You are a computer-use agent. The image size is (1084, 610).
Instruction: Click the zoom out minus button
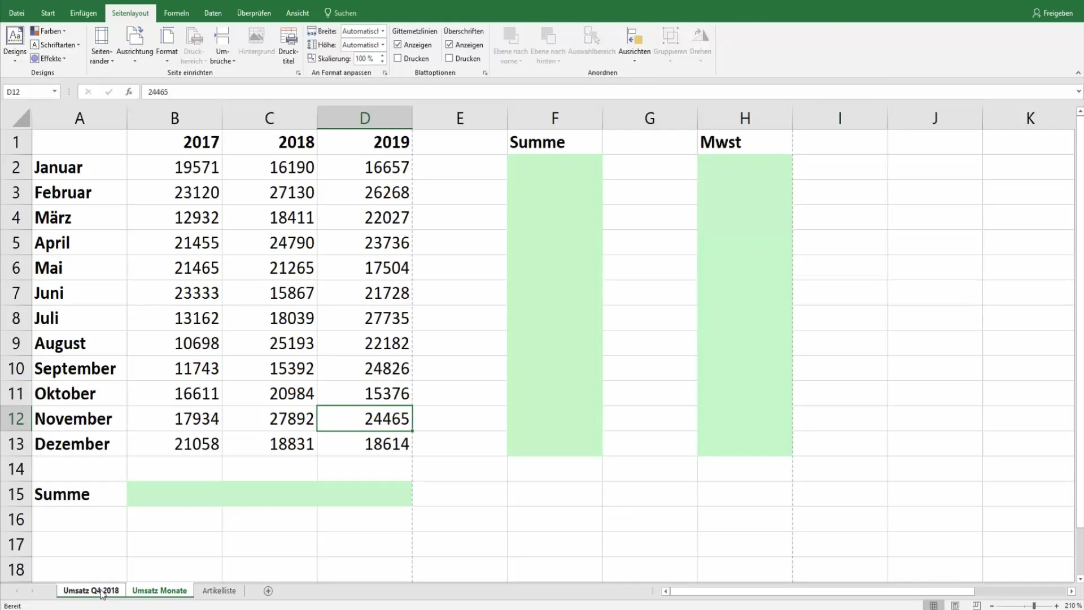pos(992,605)
